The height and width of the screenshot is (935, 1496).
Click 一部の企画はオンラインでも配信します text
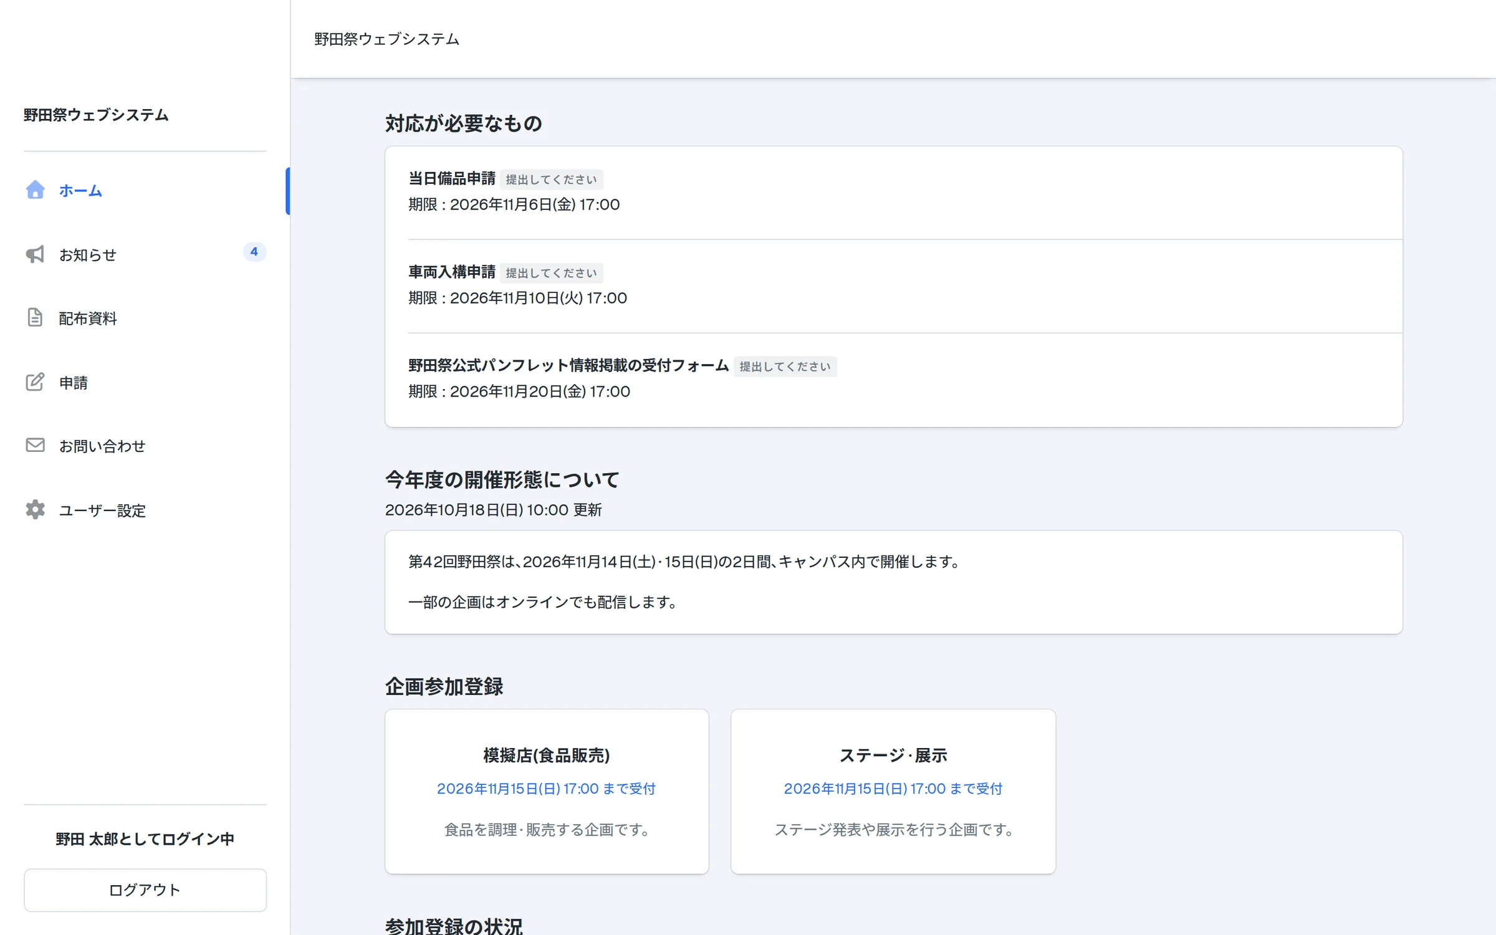point(542,602)
